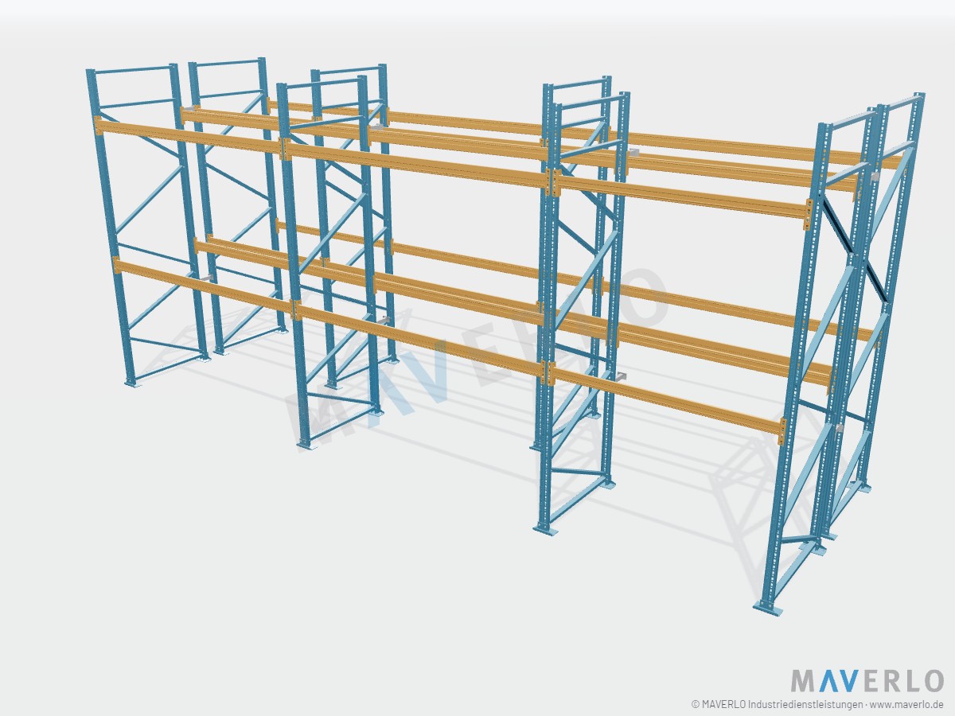Image resolution: width=955 pixels, height=716 pixels.
Task: Click the MAVERLO logo in the corner
Action: (867, 681)
